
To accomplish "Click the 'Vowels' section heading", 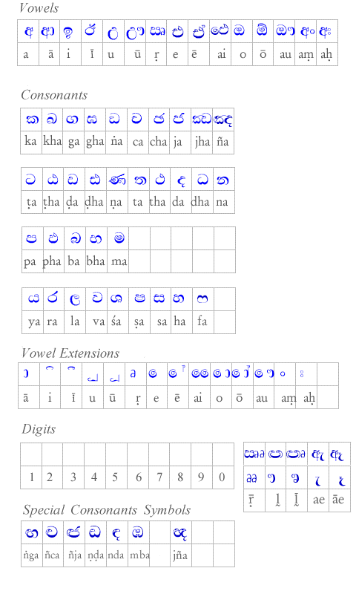I will click(39, 8).
